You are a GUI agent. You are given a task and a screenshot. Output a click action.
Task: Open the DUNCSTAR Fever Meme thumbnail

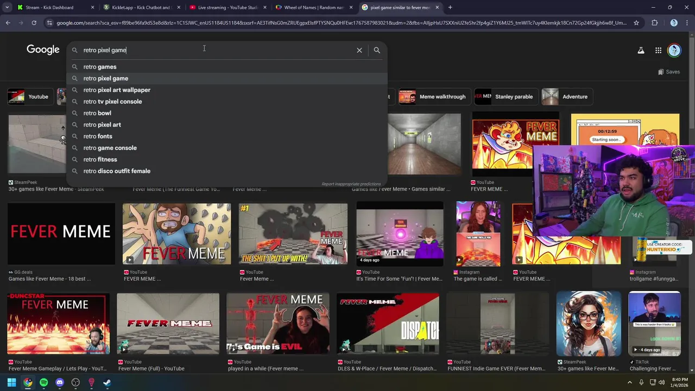59,324
